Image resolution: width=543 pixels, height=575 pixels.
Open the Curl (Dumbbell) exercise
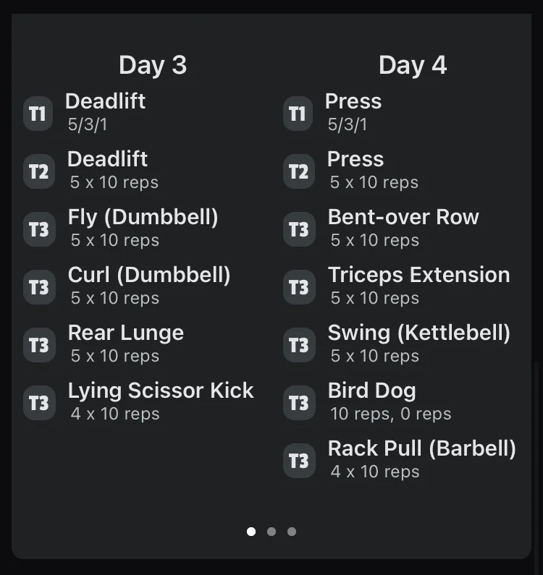(x=149, y=275)
